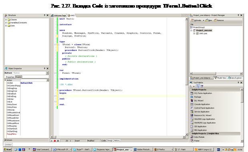Click the Project_one.bdsproj bottom tab
This screenshot has width=248, height=152.
(x=202, y=78)
